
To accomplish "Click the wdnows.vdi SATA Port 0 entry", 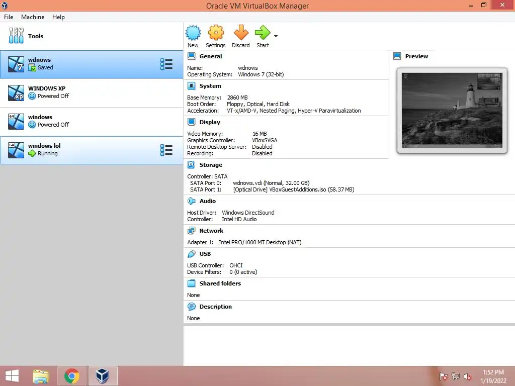I will [271, 183].
